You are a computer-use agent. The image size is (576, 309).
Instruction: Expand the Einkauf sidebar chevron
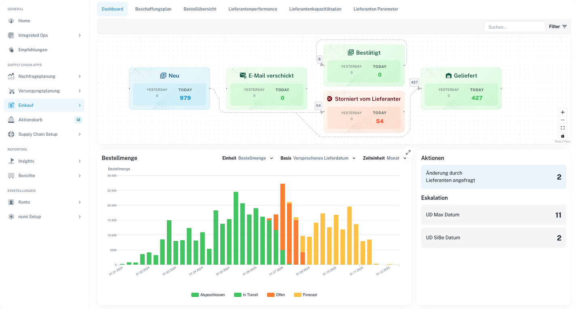coord(80,105)
